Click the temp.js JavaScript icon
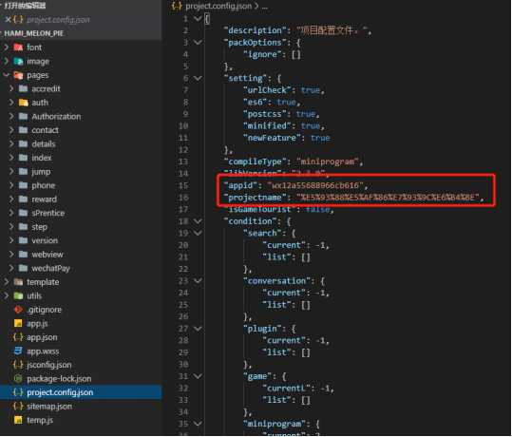This screenshot has height=437, width=512. (x=18, y=420)
